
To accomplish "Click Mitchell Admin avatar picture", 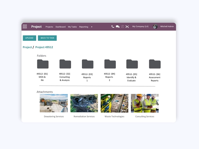I will (155, 27).
